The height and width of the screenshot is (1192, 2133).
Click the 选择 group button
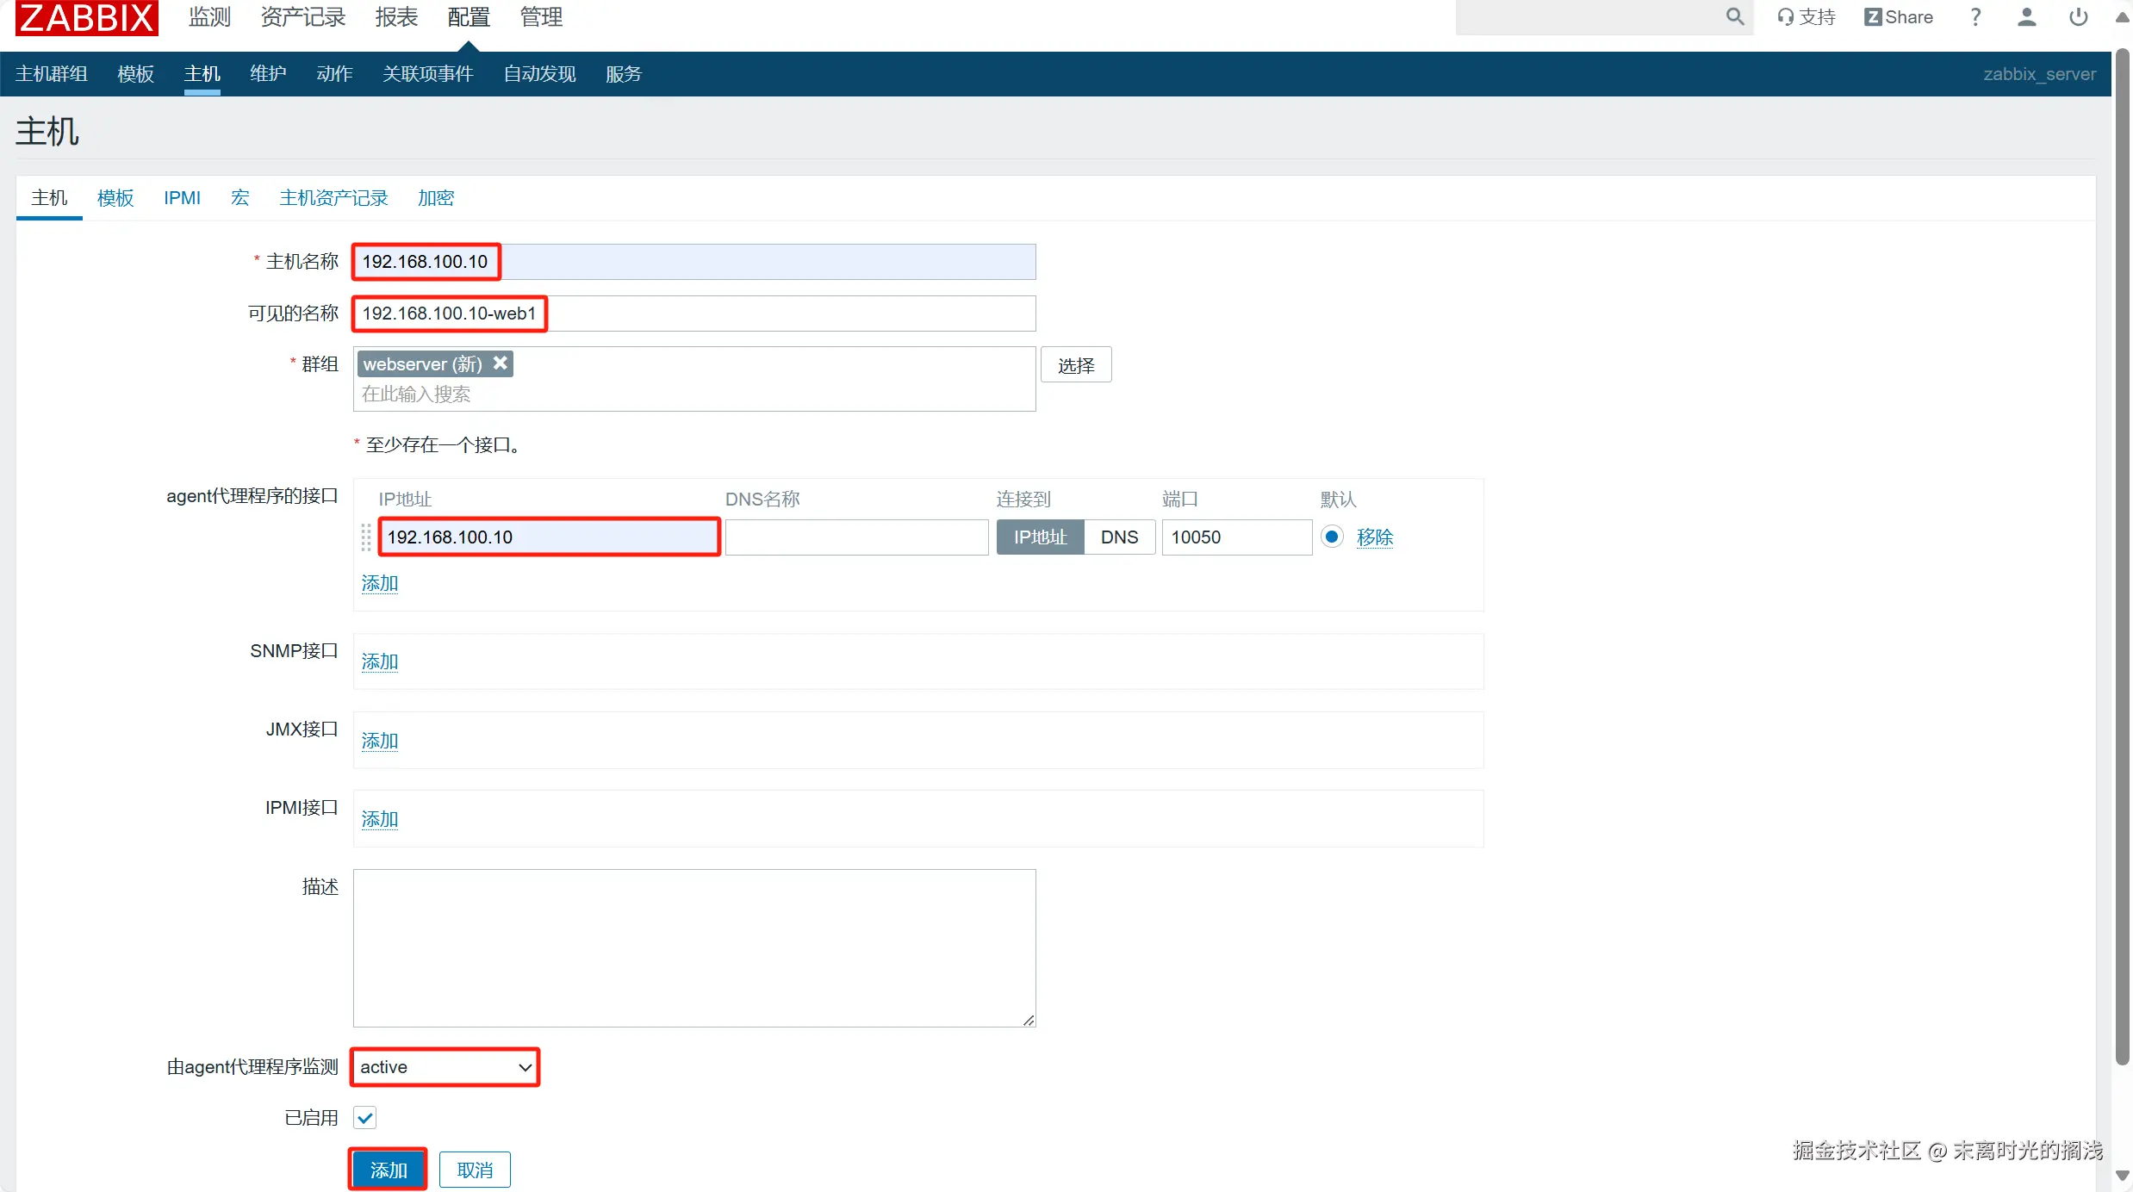(x=1076, y=365)
